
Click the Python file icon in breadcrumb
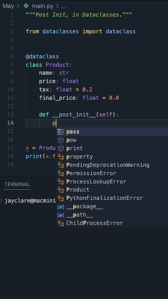26,6
